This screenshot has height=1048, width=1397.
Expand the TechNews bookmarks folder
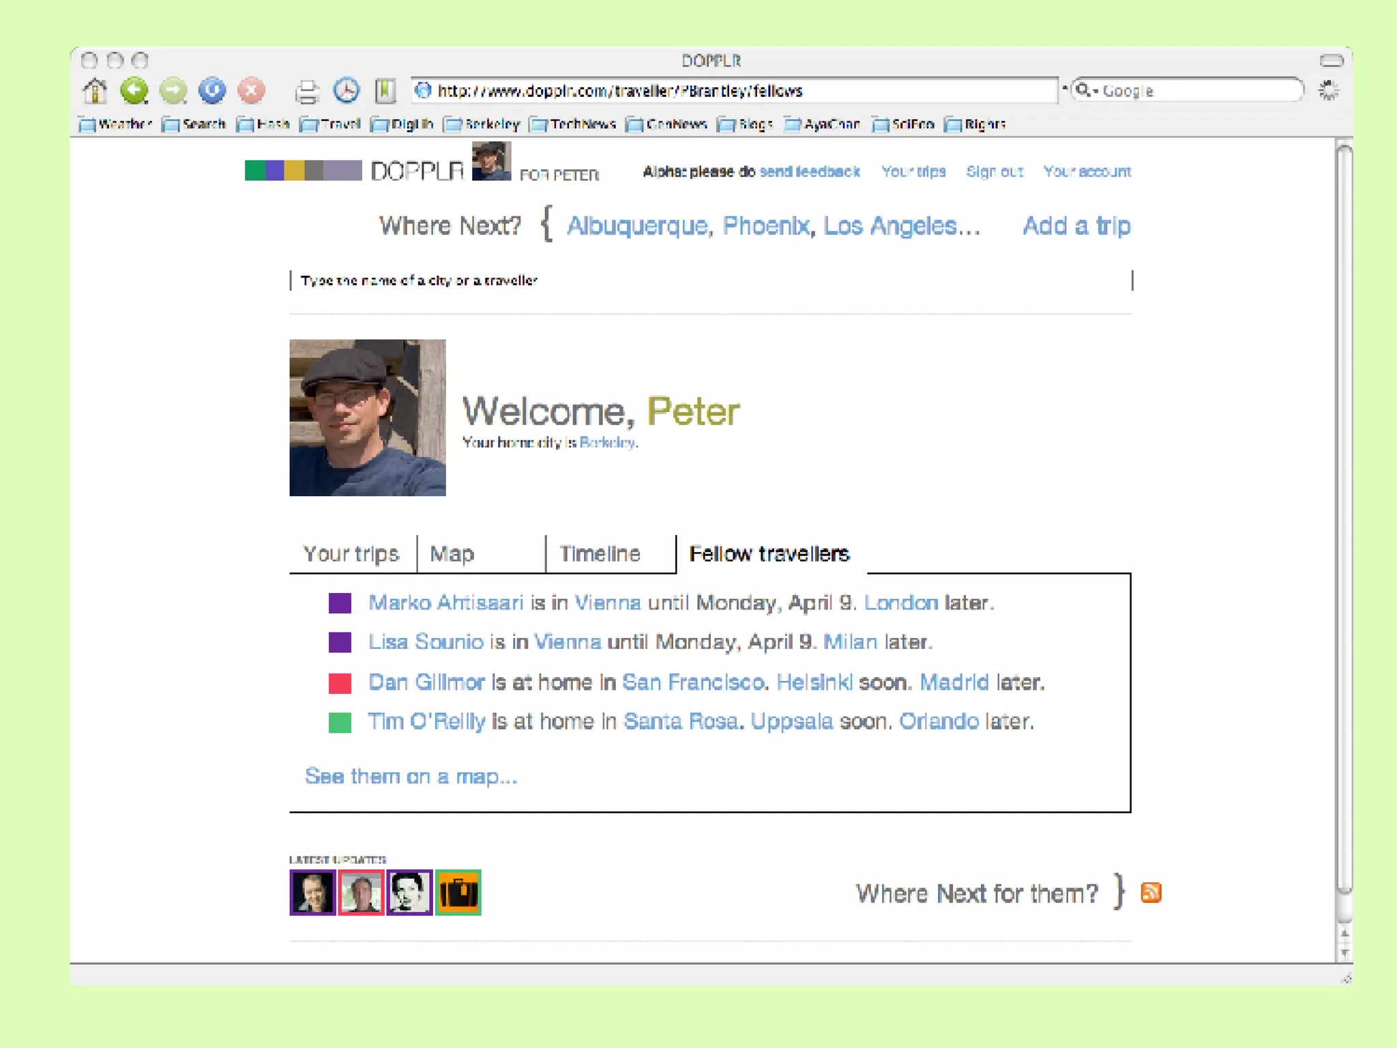pyautogui.click(x=574, y=124)
